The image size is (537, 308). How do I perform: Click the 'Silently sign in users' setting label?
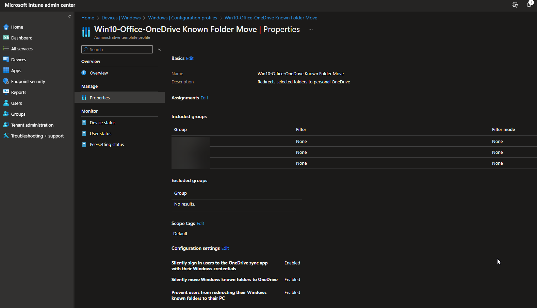(x=219, y=265)
